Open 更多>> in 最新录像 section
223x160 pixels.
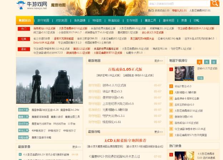click(x=76, y=147)
